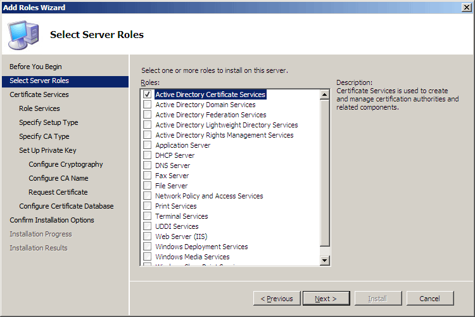Tick the DHCP Server checkbox
This screenshot has height=317, width=475.
pyautogui.click(x=147, y=155)
